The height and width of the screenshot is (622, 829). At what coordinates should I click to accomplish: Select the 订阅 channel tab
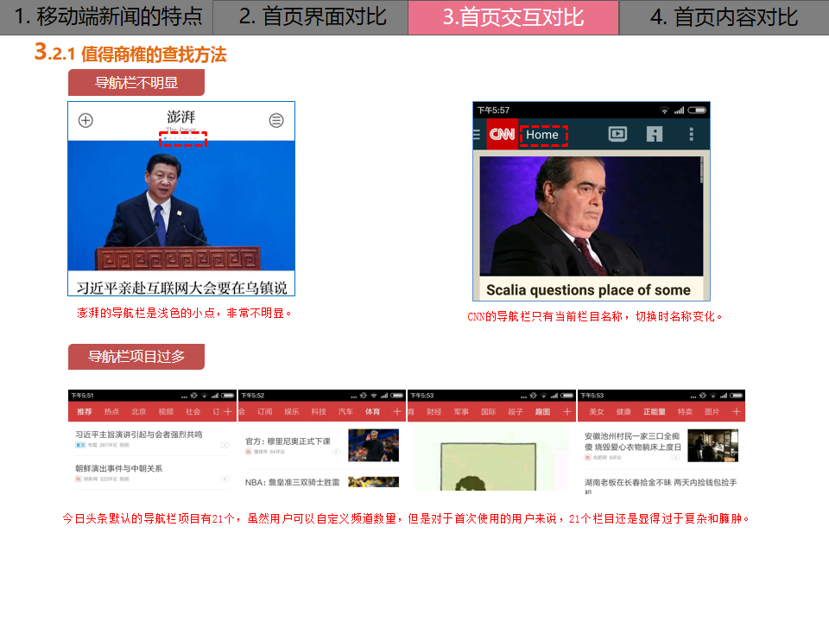(265, 411)
